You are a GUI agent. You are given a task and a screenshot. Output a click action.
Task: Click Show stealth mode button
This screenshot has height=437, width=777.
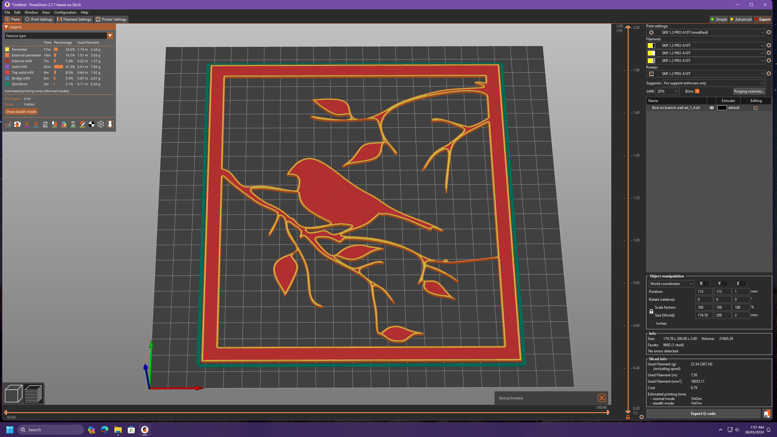click(21, 112)
